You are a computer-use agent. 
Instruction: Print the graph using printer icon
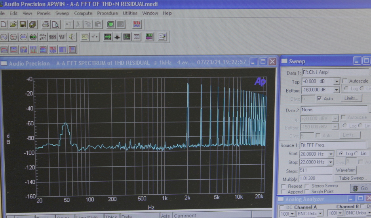point(46,24)
